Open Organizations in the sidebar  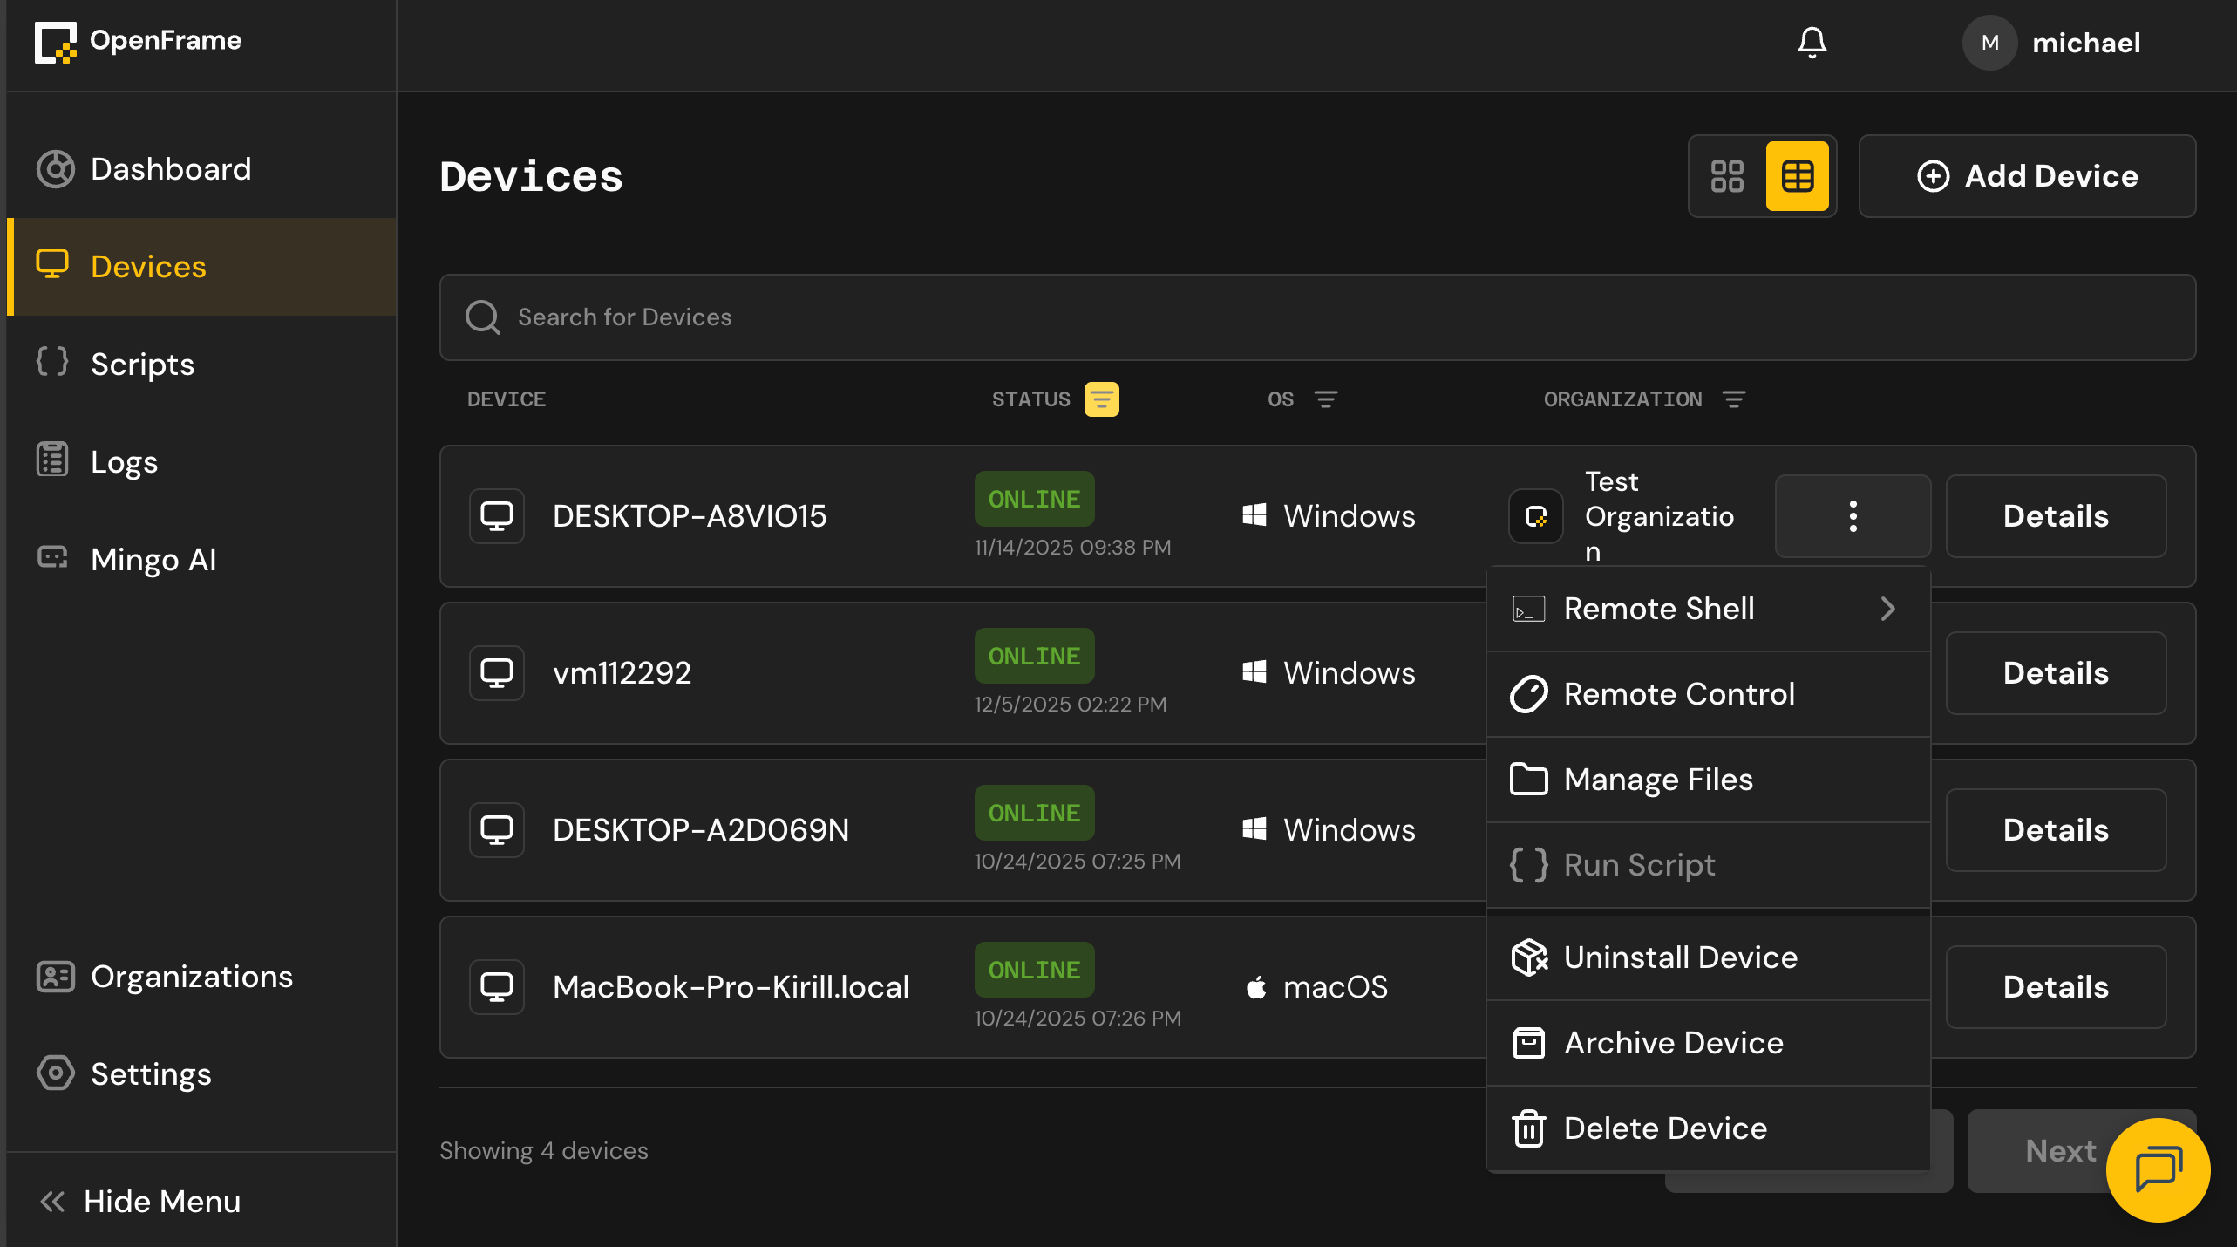click(201, 977)
